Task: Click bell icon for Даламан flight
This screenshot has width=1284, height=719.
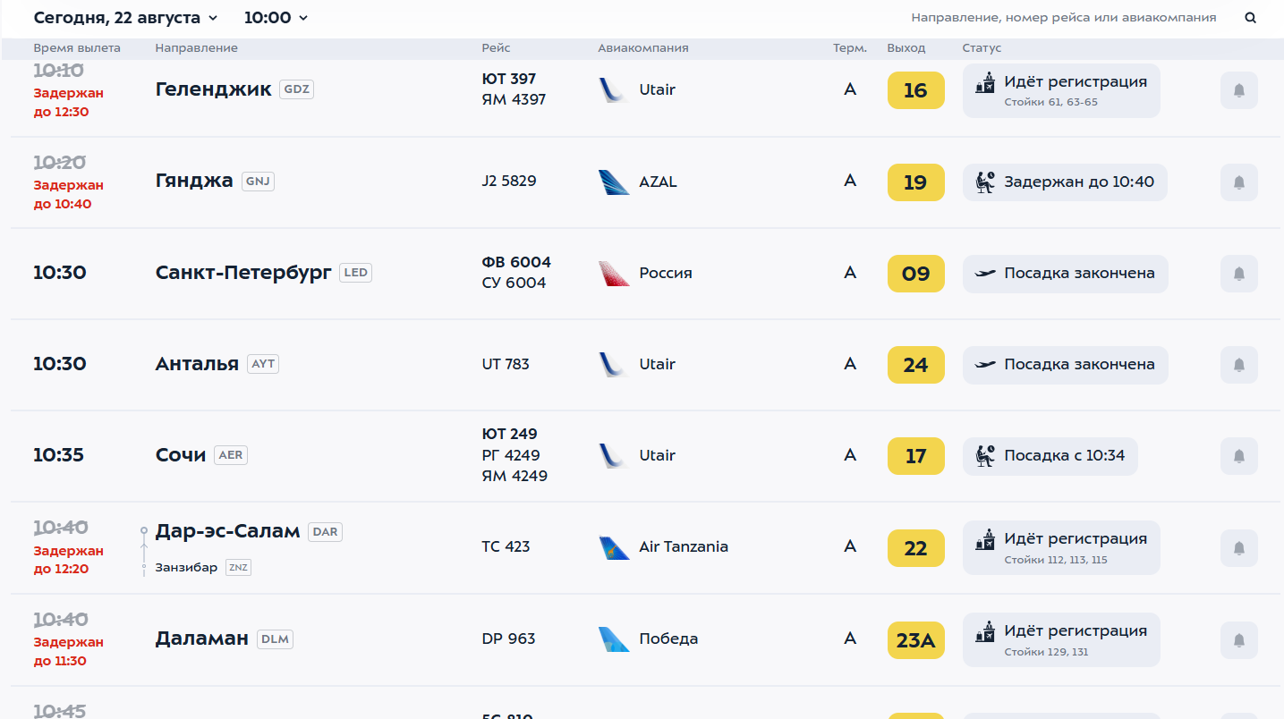Action: coord(1239,639)
